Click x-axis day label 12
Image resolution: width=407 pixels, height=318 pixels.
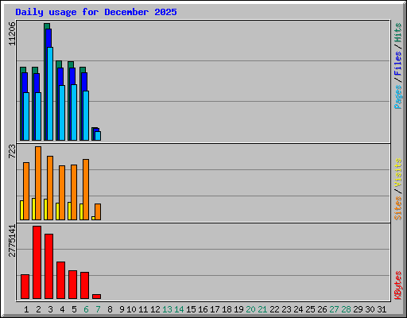(x=155, y=309)
